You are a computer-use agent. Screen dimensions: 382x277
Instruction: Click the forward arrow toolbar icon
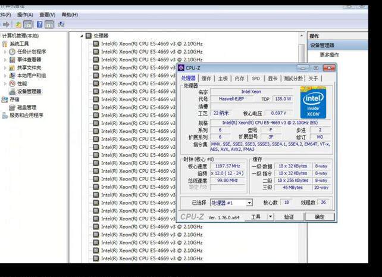(7, 24)
